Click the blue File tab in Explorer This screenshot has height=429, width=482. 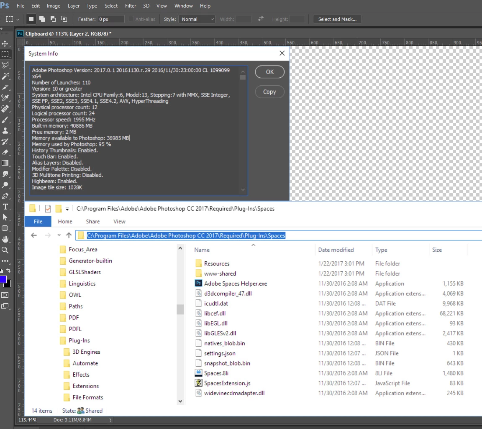click(x=38, y=222)
